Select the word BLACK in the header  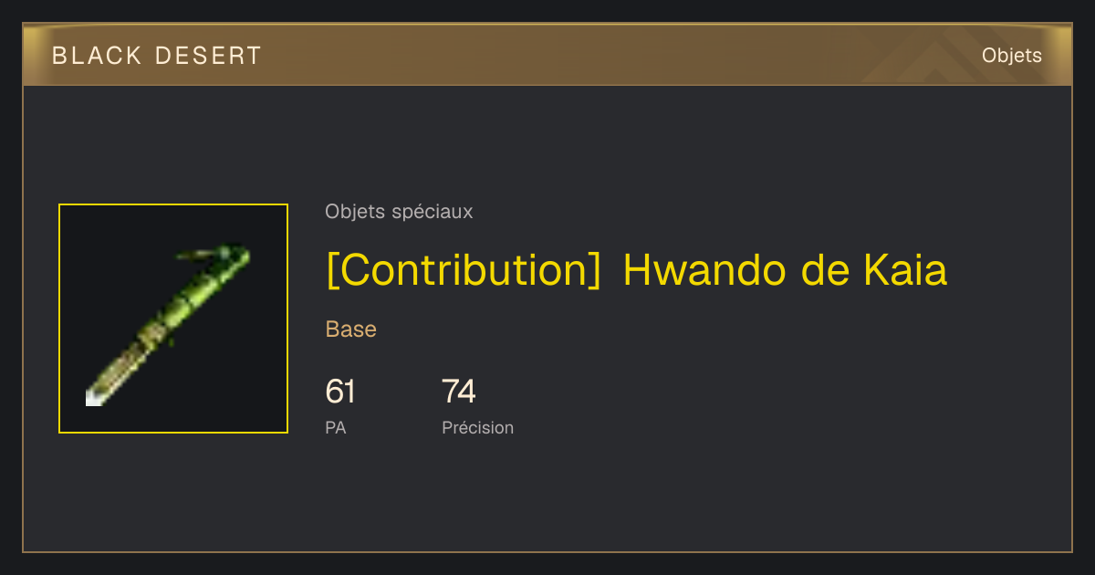click(x=98, y=56)
